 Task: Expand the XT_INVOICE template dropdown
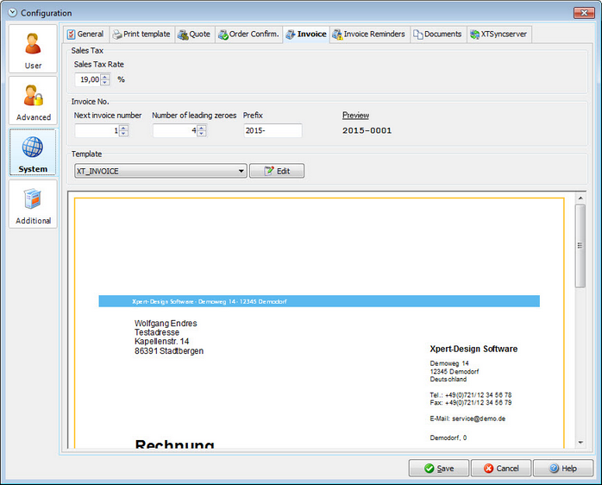(241, 171)
